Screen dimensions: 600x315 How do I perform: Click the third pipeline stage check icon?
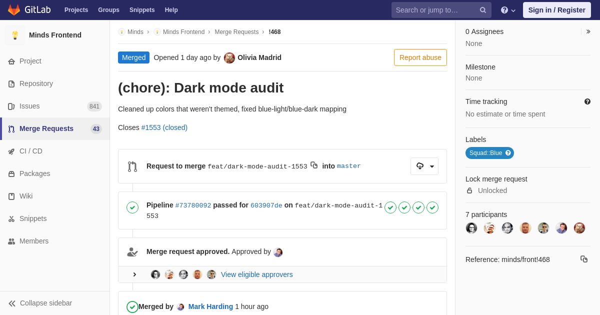tap(418, 207)
